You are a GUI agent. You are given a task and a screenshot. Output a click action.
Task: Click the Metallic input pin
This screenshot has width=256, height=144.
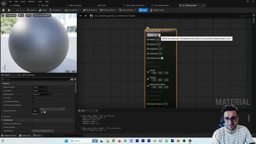pos(148,40)
